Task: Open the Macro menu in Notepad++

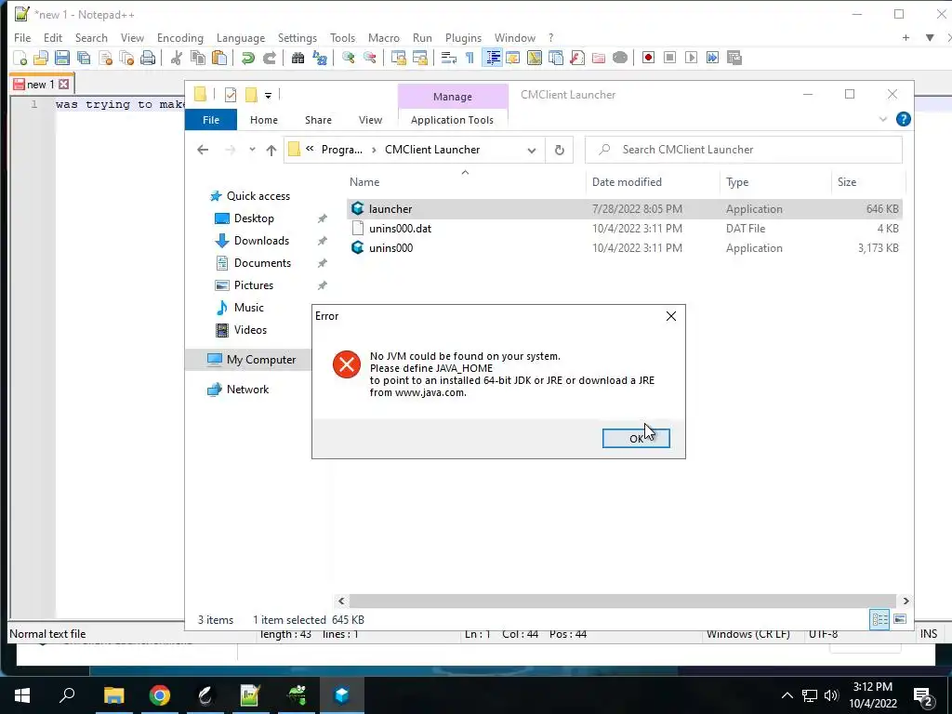Action: 384,37
